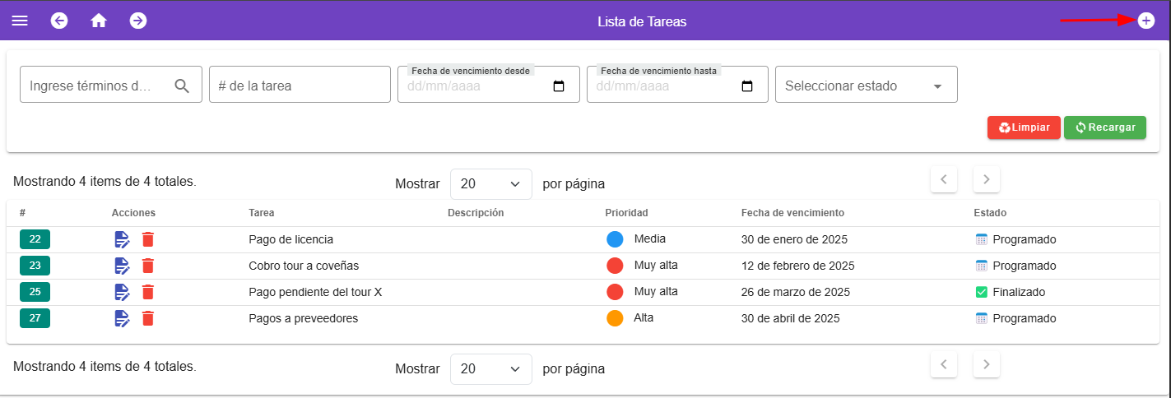Click the task number 25 badge

click(35, 292)
